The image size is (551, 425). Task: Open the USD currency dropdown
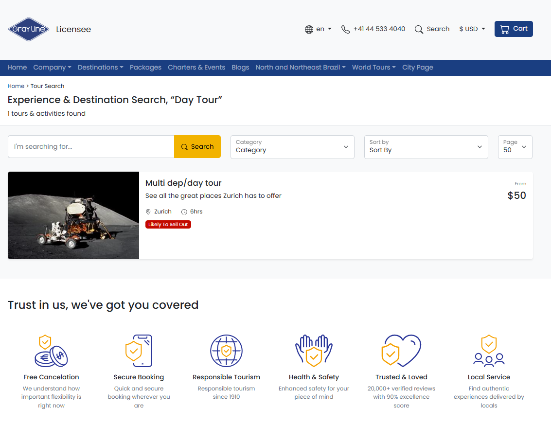point(472,29)
